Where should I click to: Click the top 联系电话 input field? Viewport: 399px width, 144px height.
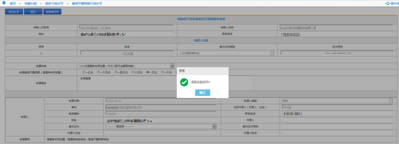click(x=336, y=34)
